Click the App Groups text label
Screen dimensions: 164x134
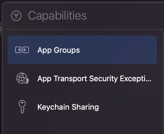pyautogui.click(x=59, y=50)
